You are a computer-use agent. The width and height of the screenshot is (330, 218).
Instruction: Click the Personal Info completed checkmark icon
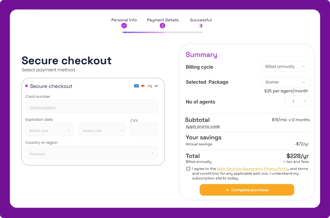pyautogui.click(x=124, y=26)
